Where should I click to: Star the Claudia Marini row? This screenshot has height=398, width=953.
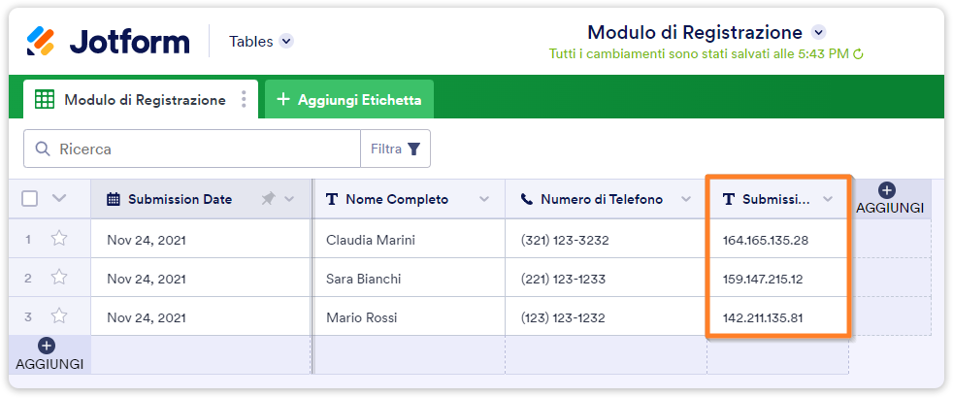tap(59, 239)
